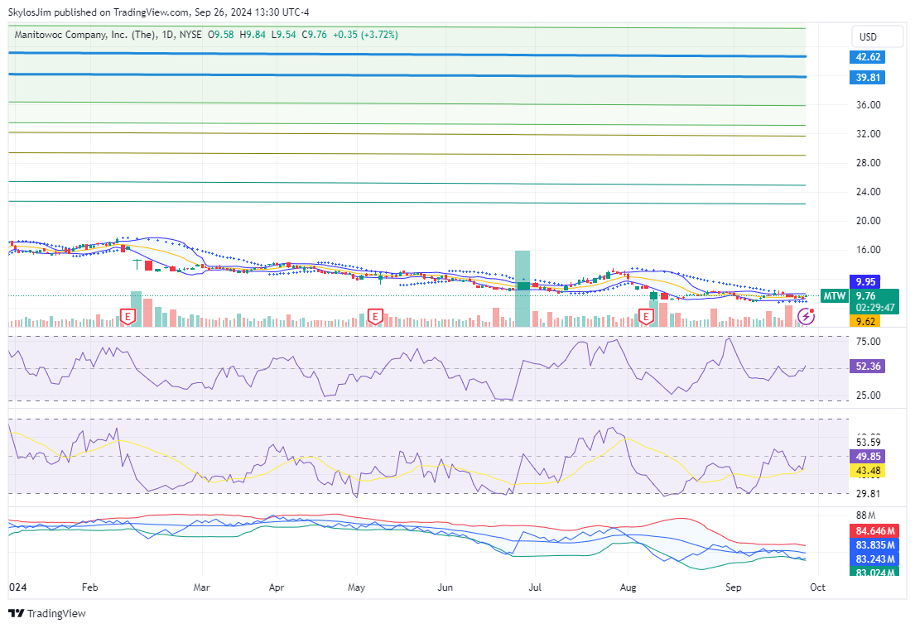Click the 36.00 price axis label
915x628 pixels.
[x=869, y=105]
